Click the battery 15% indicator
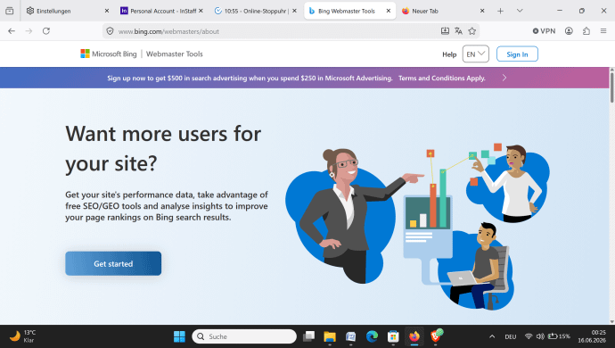The image size is (615, 348). (x=559, y=336)
